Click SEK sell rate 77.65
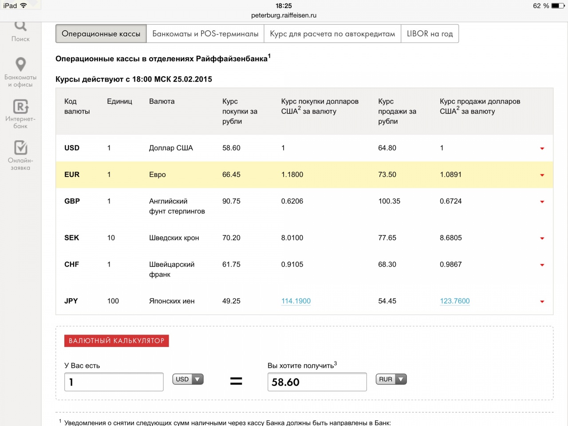The height and width of the screenshot is (426, 568). pyautogui.click(x=387, y=238)
